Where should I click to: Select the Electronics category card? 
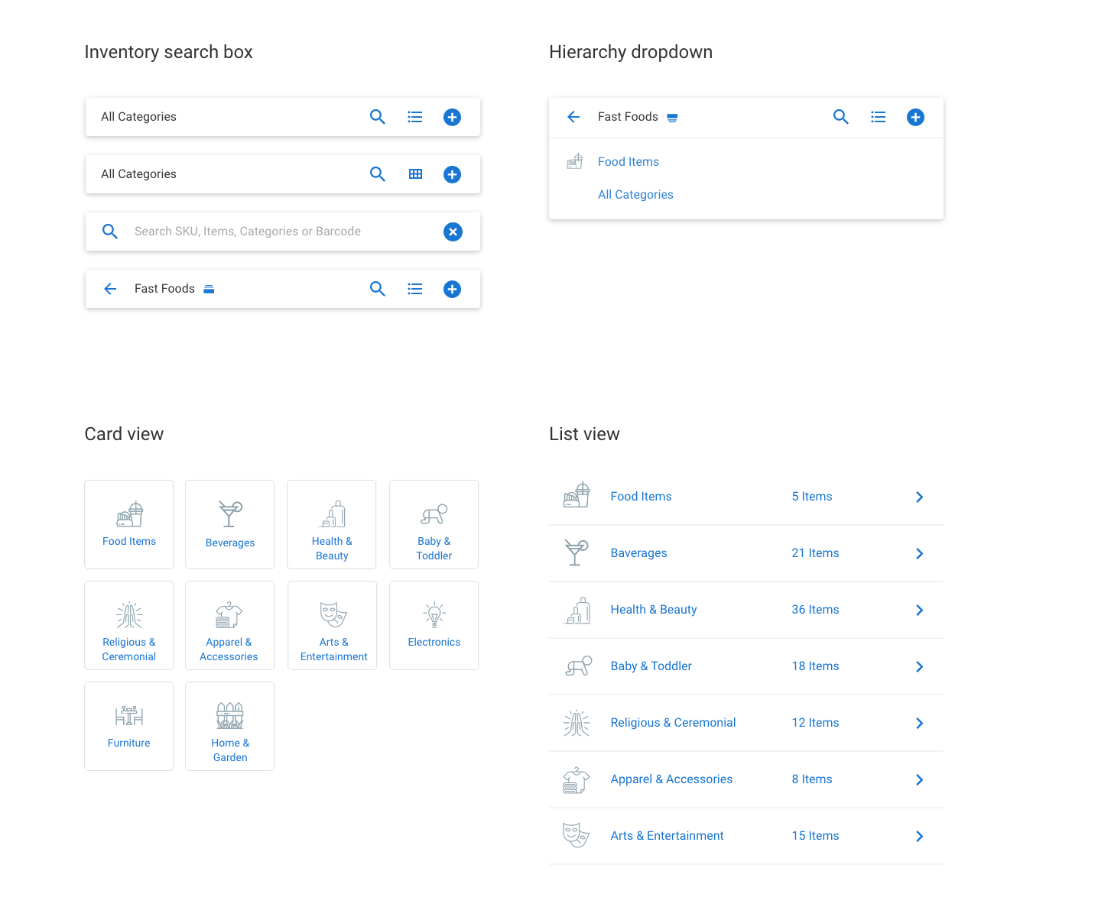point(434,625)
